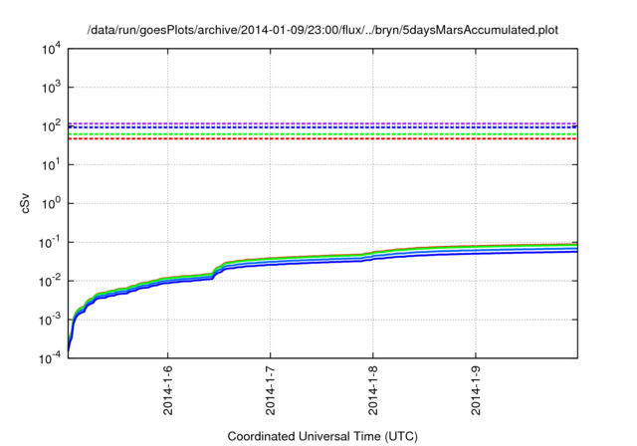Click the 10^1 y-axis tick label
The image size is (637, 446).
pos(51,164)
